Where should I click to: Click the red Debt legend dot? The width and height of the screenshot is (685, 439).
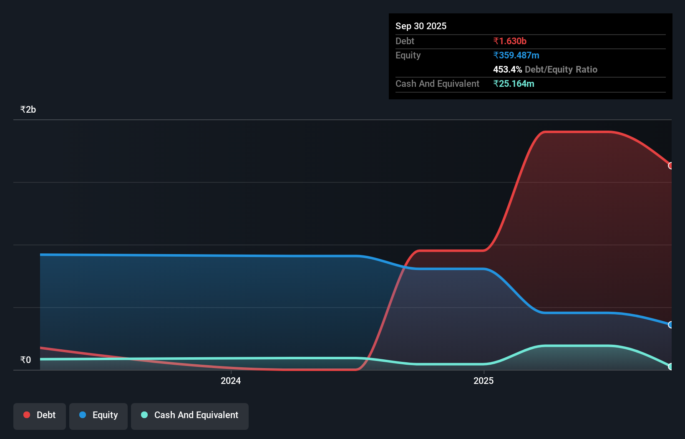click(27, 415)
